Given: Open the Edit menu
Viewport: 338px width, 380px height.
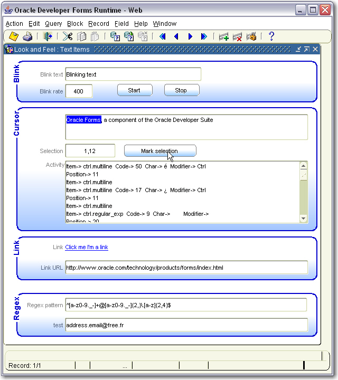Looking at the screenshot, I should click(34, 24).
